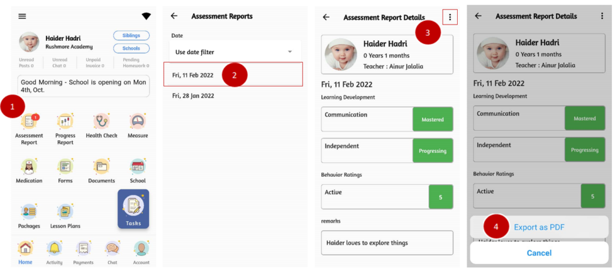Click the Siblings button
This screenshot has width=615, height=271.
[131, 36]
